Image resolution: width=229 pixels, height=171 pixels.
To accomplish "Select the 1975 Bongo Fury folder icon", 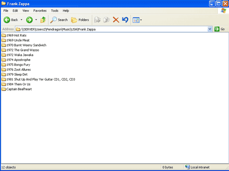I will click(4, 65).
